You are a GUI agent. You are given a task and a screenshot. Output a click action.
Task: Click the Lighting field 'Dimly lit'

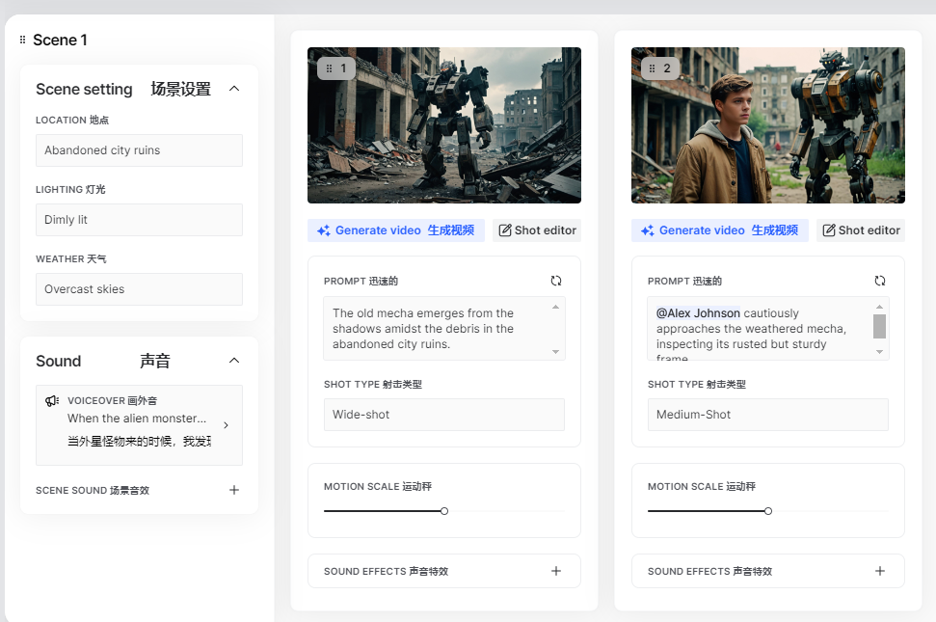point(139,220)
